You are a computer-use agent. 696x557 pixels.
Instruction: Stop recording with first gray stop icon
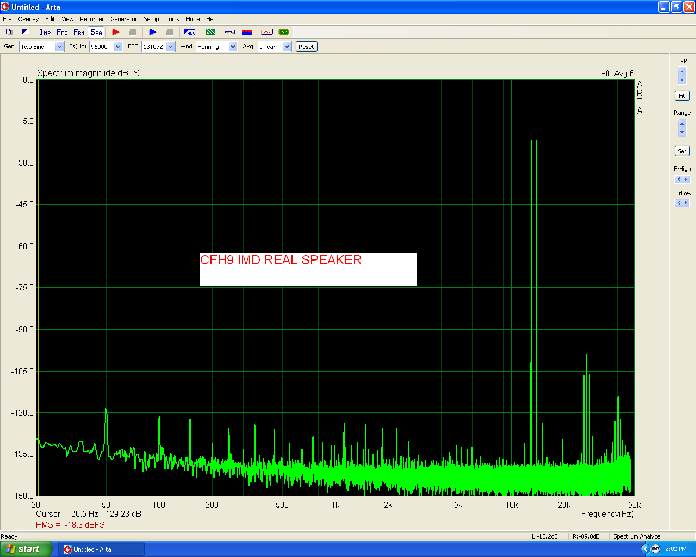pos(132,32)
